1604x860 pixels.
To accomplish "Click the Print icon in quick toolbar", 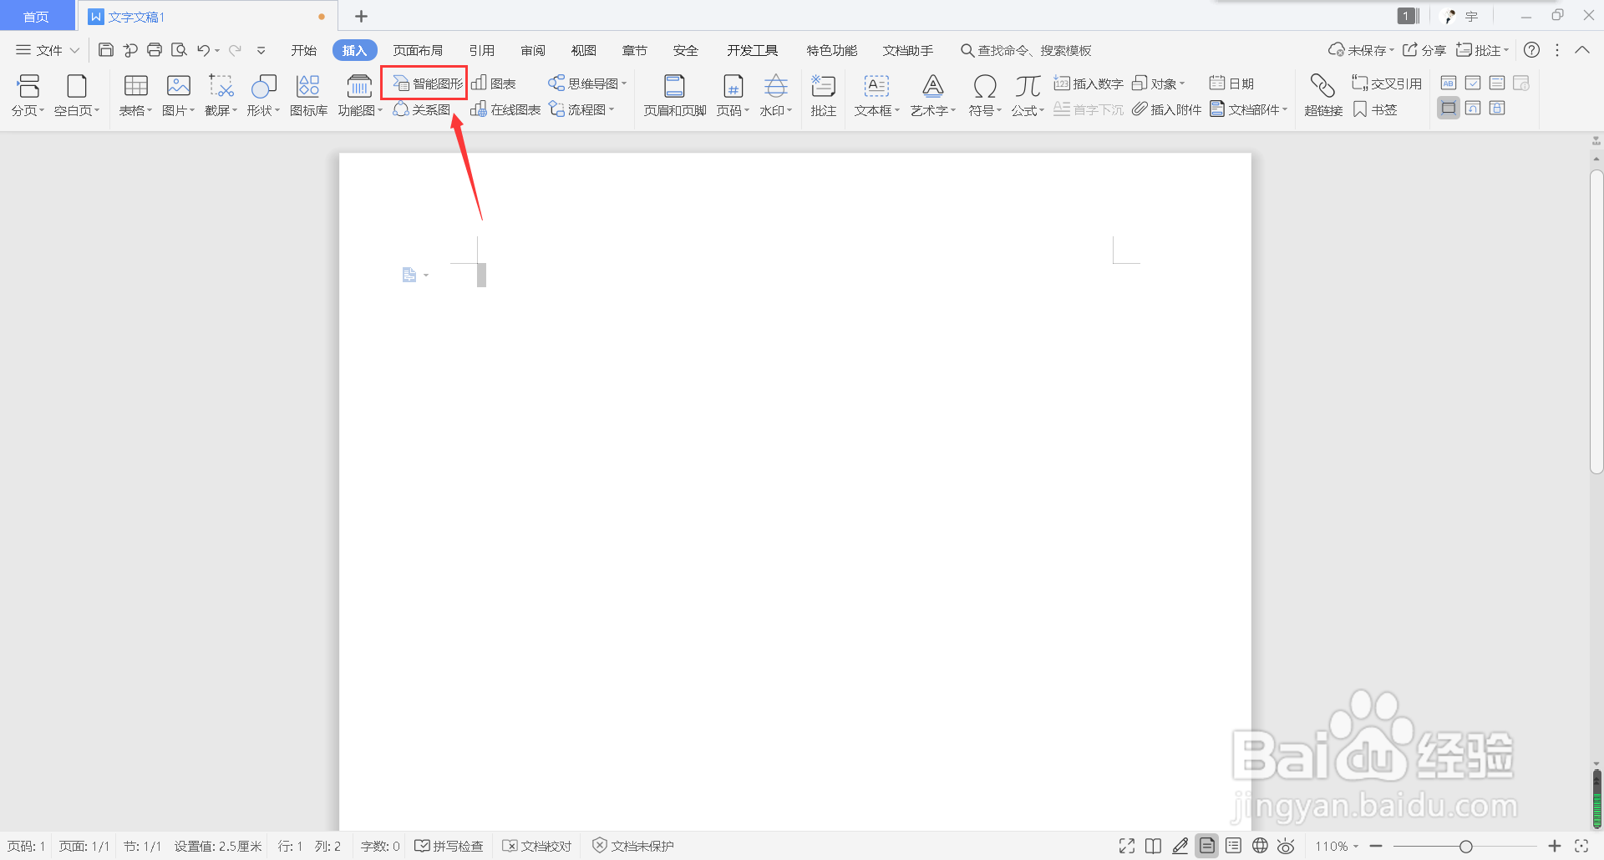I will [x=155, y=50].
